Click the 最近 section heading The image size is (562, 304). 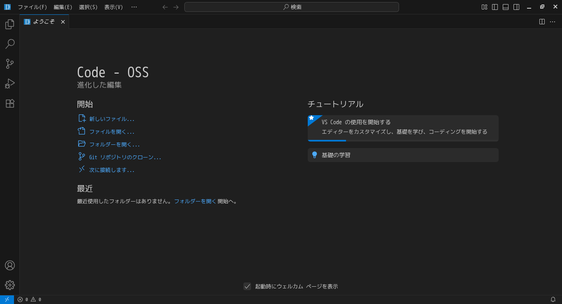pos(85,188)
